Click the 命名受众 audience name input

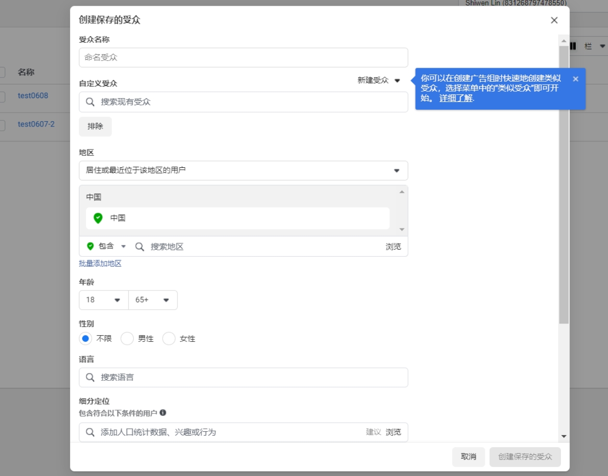[243, 57]
